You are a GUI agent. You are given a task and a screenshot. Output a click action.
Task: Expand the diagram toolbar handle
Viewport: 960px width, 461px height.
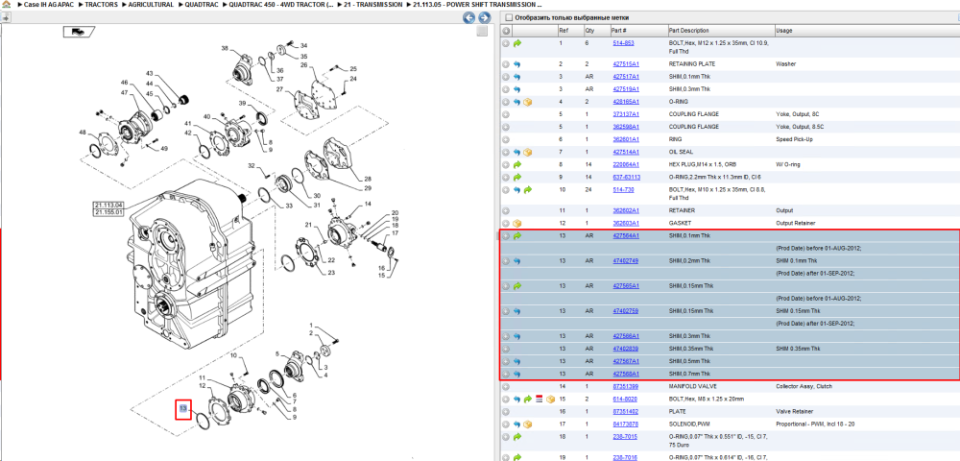[6, 17]
